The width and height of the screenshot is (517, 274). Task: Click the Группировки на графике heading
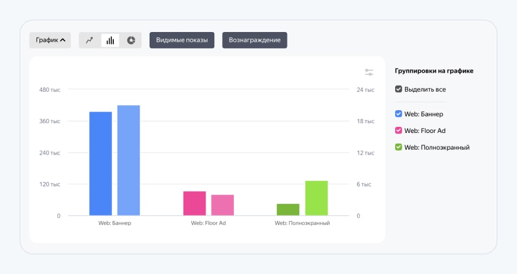click(434, 71)
